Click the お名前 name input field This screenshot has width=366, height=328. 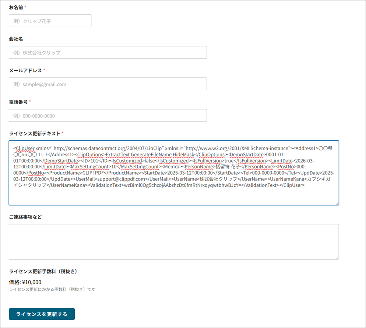50,21
